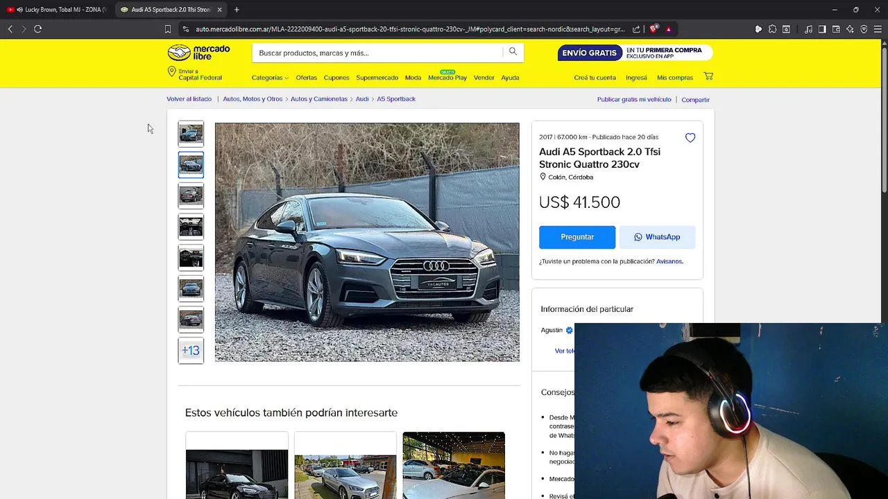888x499 pixels.
Task: Open Leo AI sparkle icon
Action: [850, 29]
